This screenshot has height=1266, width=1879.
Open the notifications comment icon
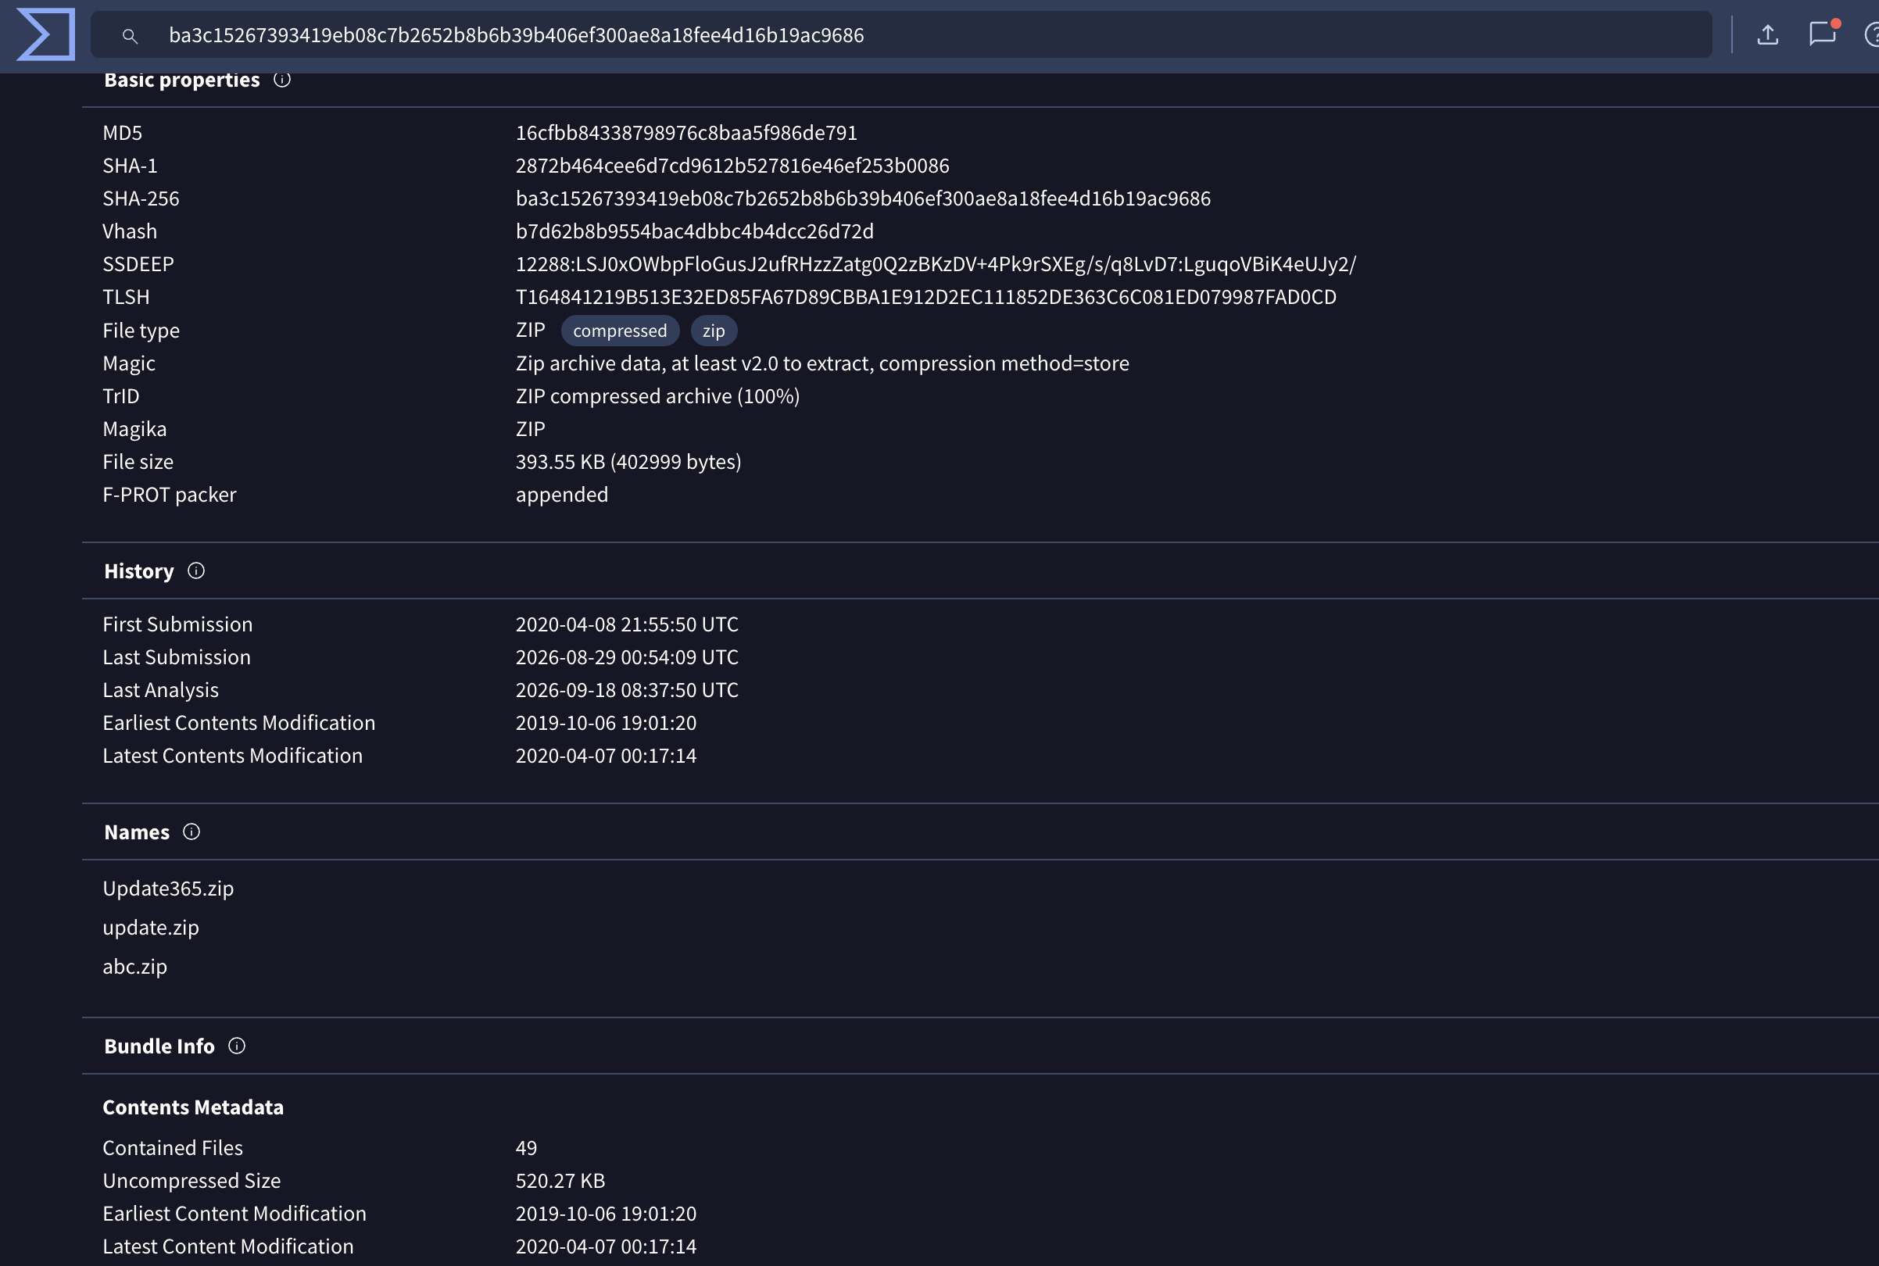coord(1822,33)
